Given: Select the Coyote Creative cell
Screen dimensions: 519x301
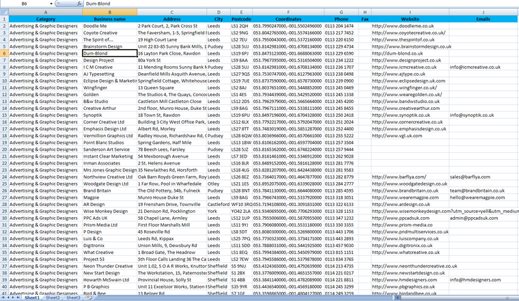Looking at the screenshot, I should point(109,33).
